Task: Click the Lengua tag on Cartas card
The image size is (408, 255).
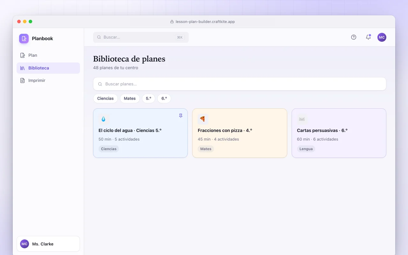Action: point(306,149)
